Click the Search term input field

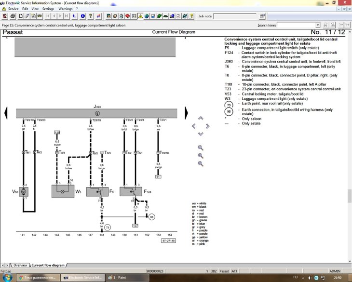[297, 25]
